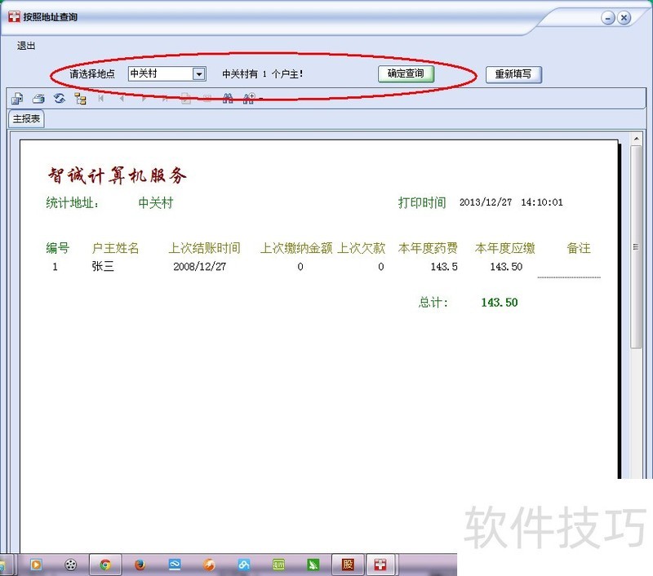This screenshot has height=576, width=653.
Task: Go to first page arrow
Action: pyautogui.click(x=101, y=99)
